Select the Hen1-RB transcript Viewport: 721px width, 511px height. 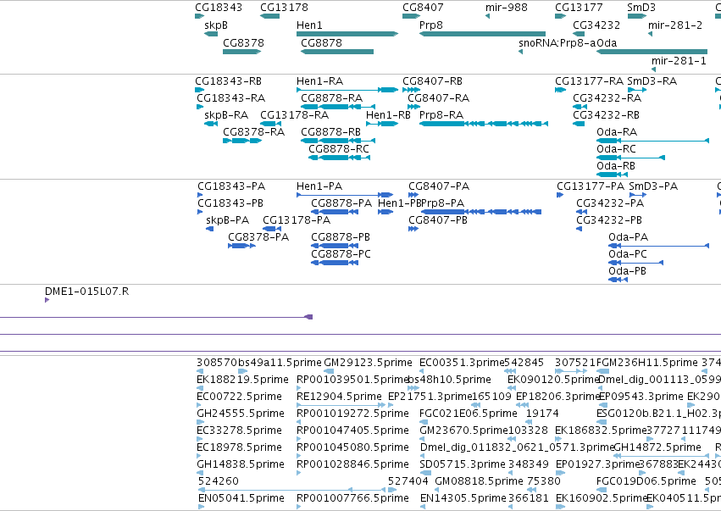[382, 124]
